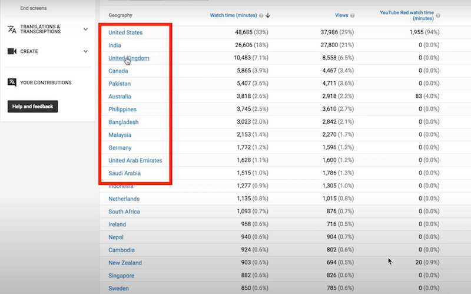Open the Philippines geography link

(122, 109)
